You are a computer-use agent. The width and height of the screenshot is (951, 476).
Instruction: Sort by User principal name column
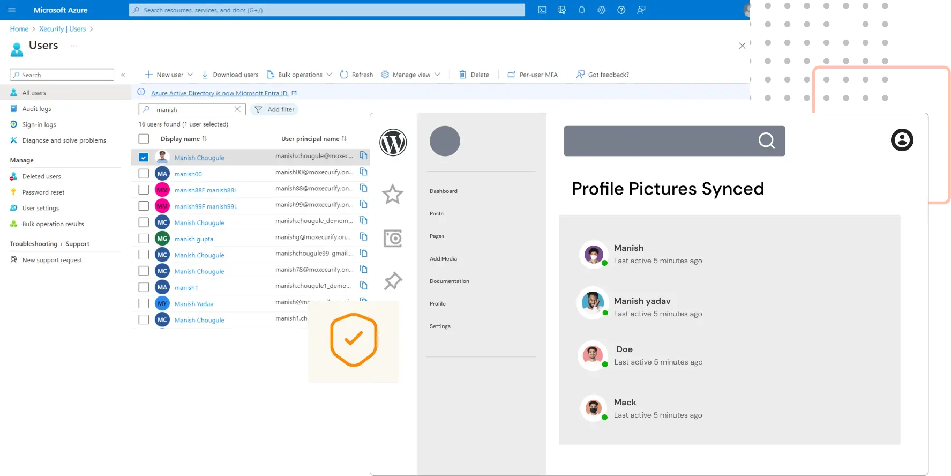tap(314, 139)
